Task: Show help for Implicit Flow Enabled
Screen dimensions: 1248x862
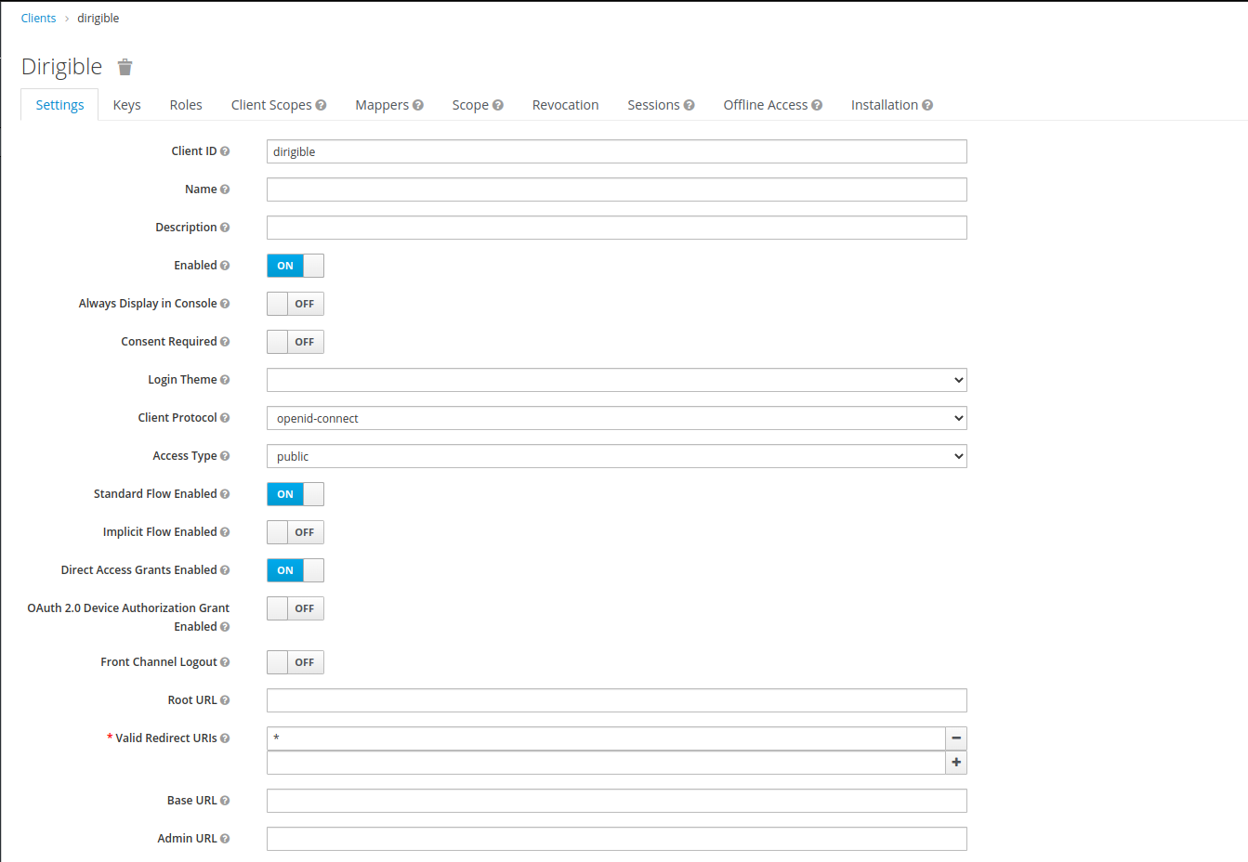Action: tap(225, 532)
